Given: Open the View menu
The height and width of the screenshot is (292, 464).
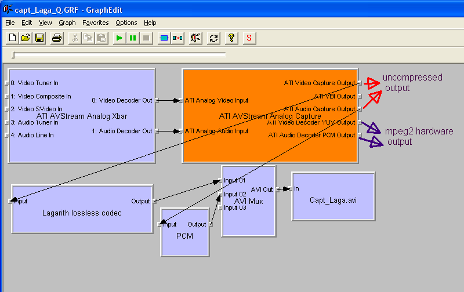Looking at the screenshot, I should point(45,23).
